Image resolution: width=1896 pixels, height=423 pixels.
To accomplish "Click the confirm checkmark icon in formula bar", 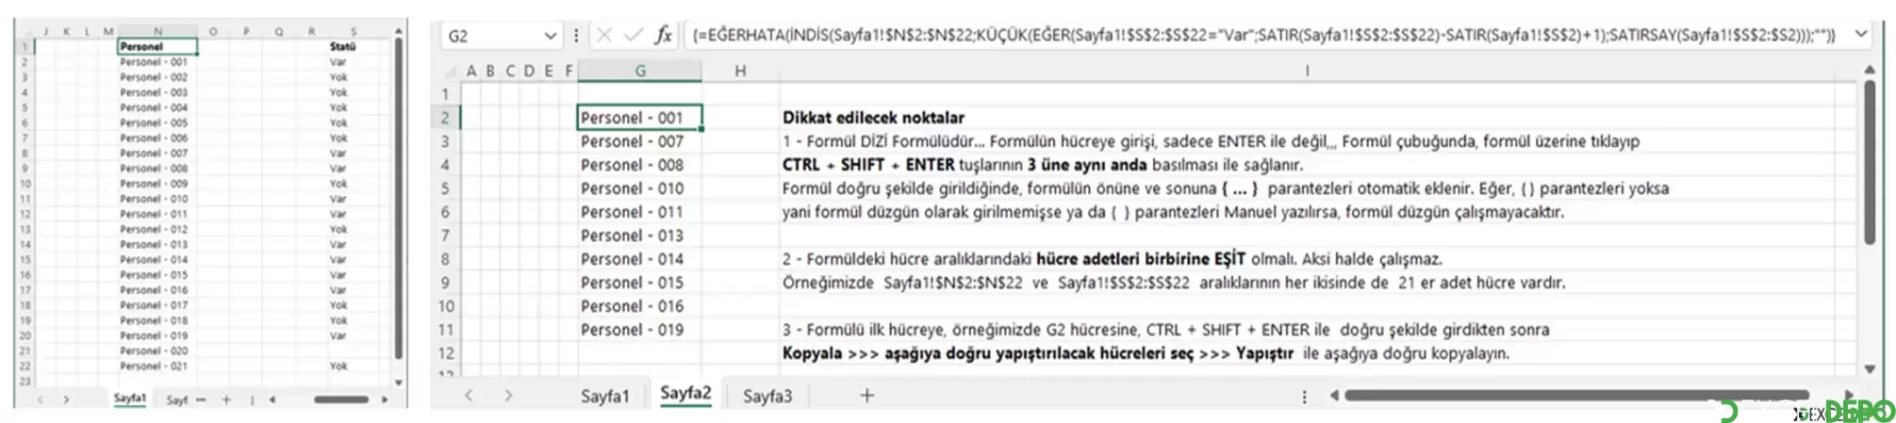I will pos(634,35).
